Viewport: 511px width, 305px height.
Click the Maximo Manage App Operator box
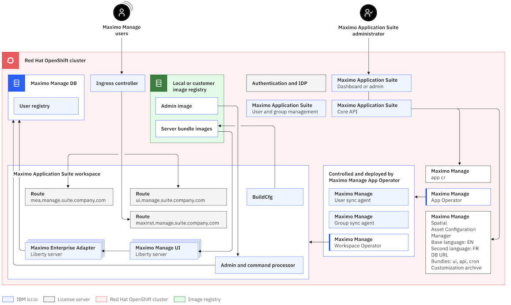(x=458, y=197)
